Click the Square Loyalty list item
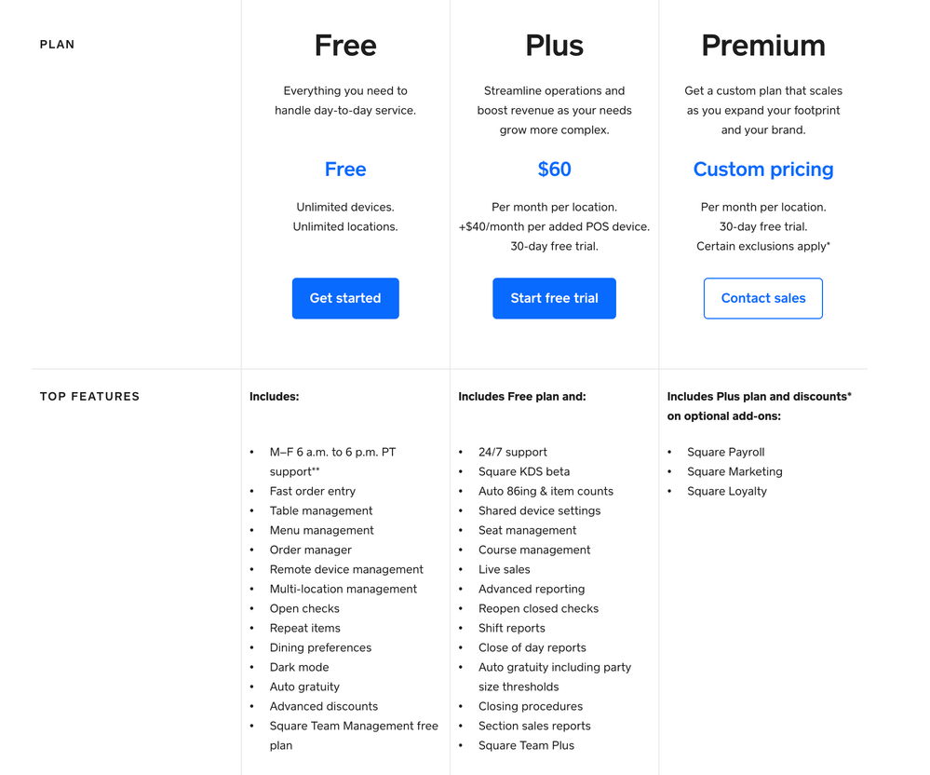930x775 pixels. [726, 491]
